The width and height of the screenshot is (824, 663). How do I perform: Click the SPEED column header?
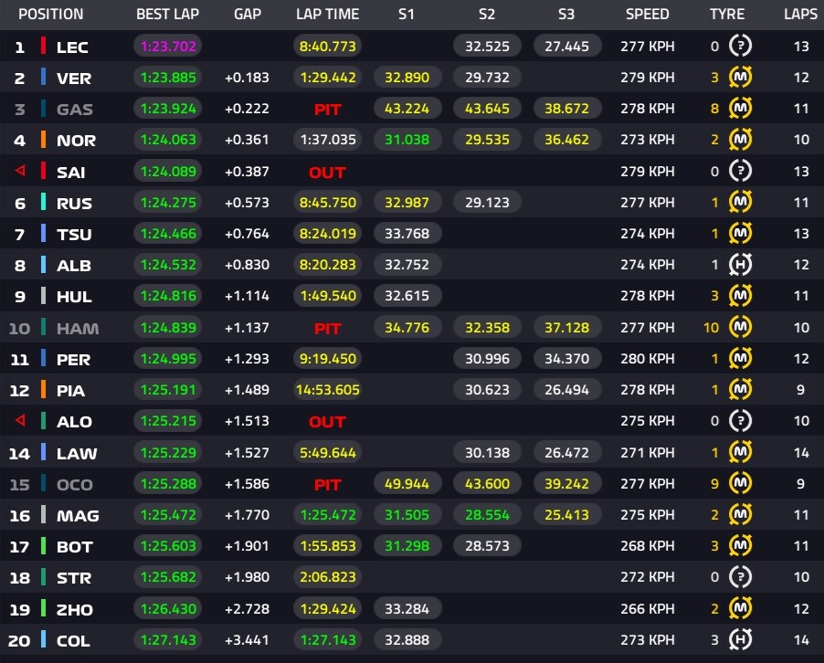[647, 15]
